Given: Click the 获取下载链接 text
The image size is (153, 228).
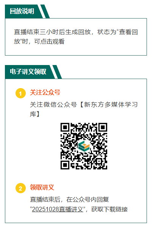Looking at the screenshot, I should [x=109, y=209].
